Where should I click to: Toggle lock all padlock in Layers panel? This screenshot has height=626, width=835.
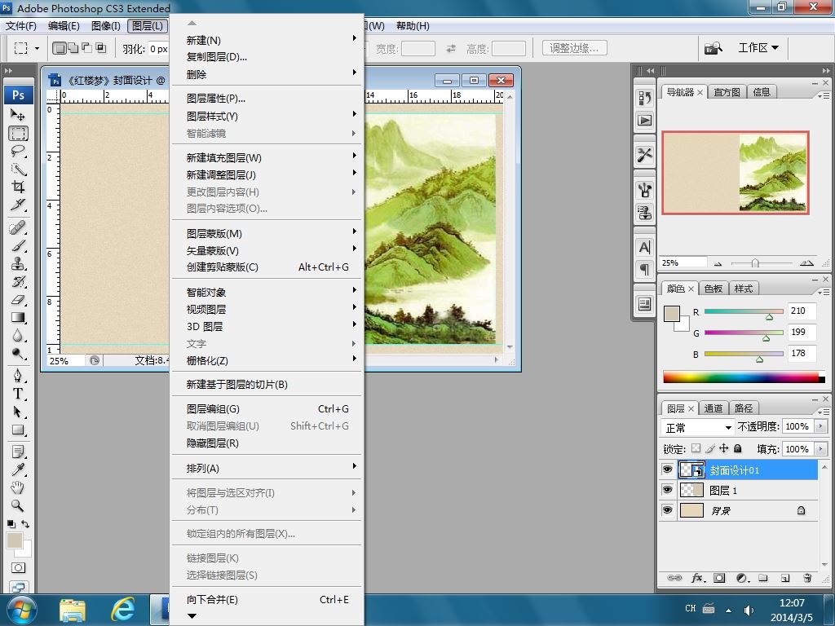[x=737, y=448]
